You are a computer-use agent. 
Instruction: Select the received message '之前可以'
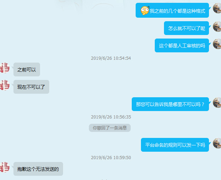(27, 70)
